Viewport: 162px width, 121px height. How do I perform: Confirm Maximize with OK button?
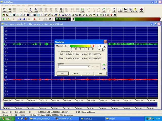click(x=63, y=73)
